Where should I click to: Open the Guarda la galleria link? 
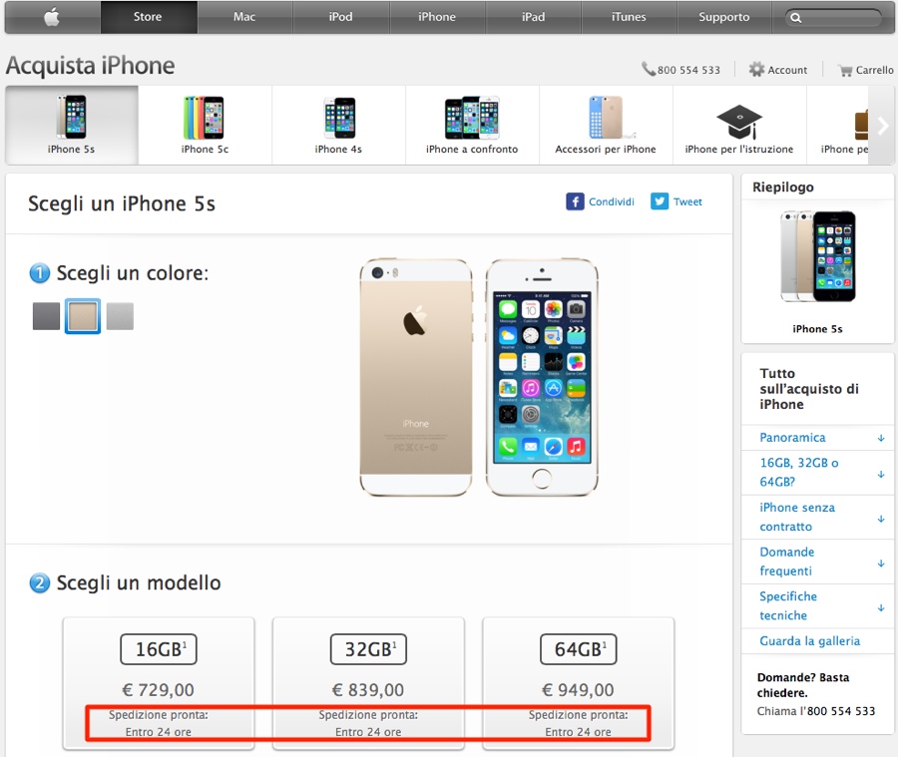(810, 640)
